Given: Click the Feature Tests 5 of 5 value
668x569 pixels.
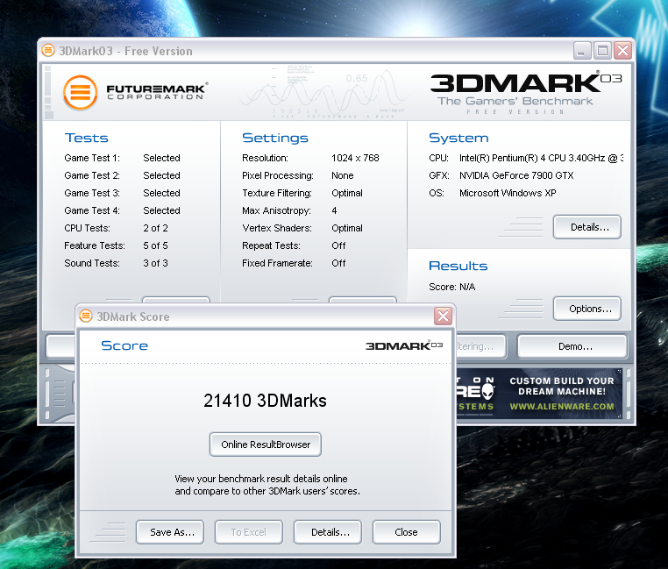Looking at the screenshot, I should 155,245.
